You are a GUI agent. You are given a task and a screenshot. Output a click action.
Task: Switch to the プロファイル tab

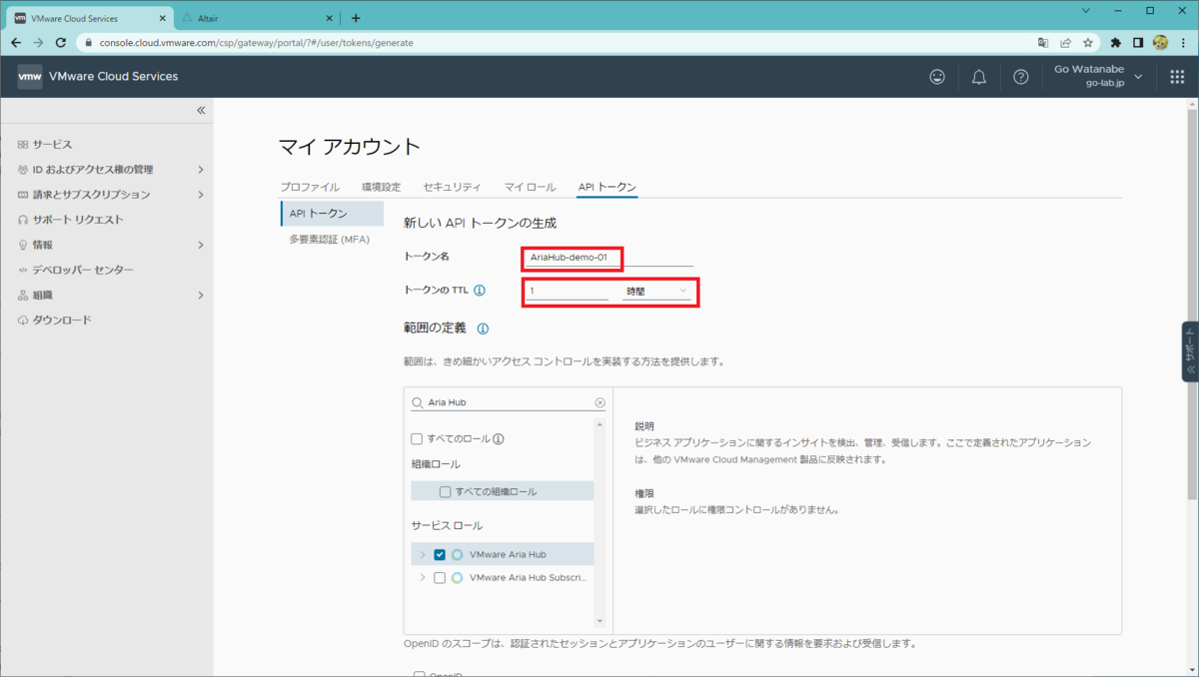click(310, 187)
